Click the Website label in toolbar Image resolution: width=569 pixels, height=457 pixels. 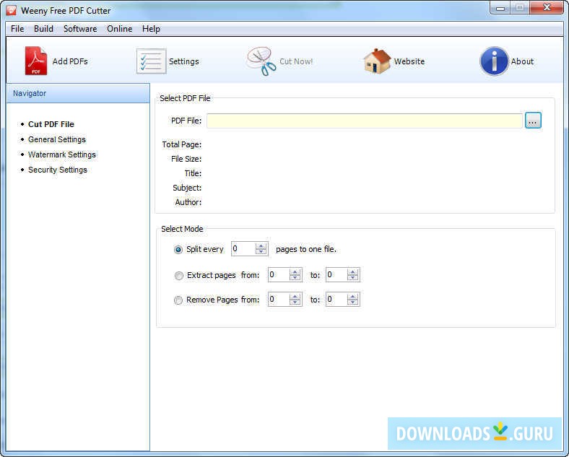pyautogui.click(x=409, y=61)
